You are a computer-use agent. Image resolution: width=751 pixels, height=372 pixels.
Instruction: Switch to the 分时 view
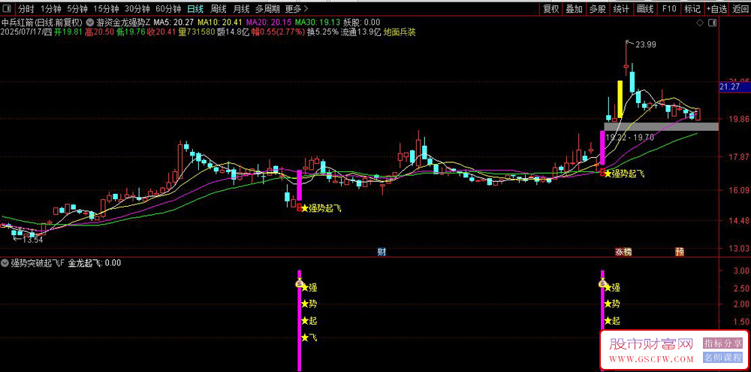tap(26, 8)
